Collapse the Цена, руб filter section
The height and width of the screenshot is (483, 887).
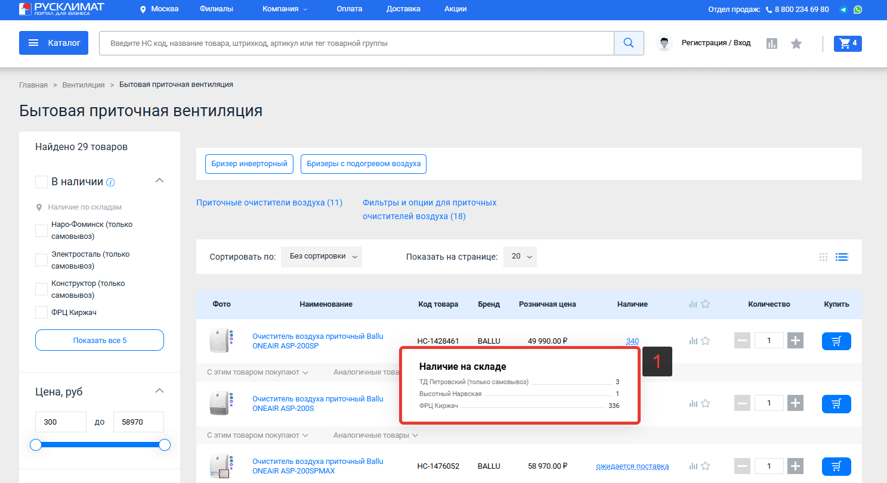click(x=159, y=391)
